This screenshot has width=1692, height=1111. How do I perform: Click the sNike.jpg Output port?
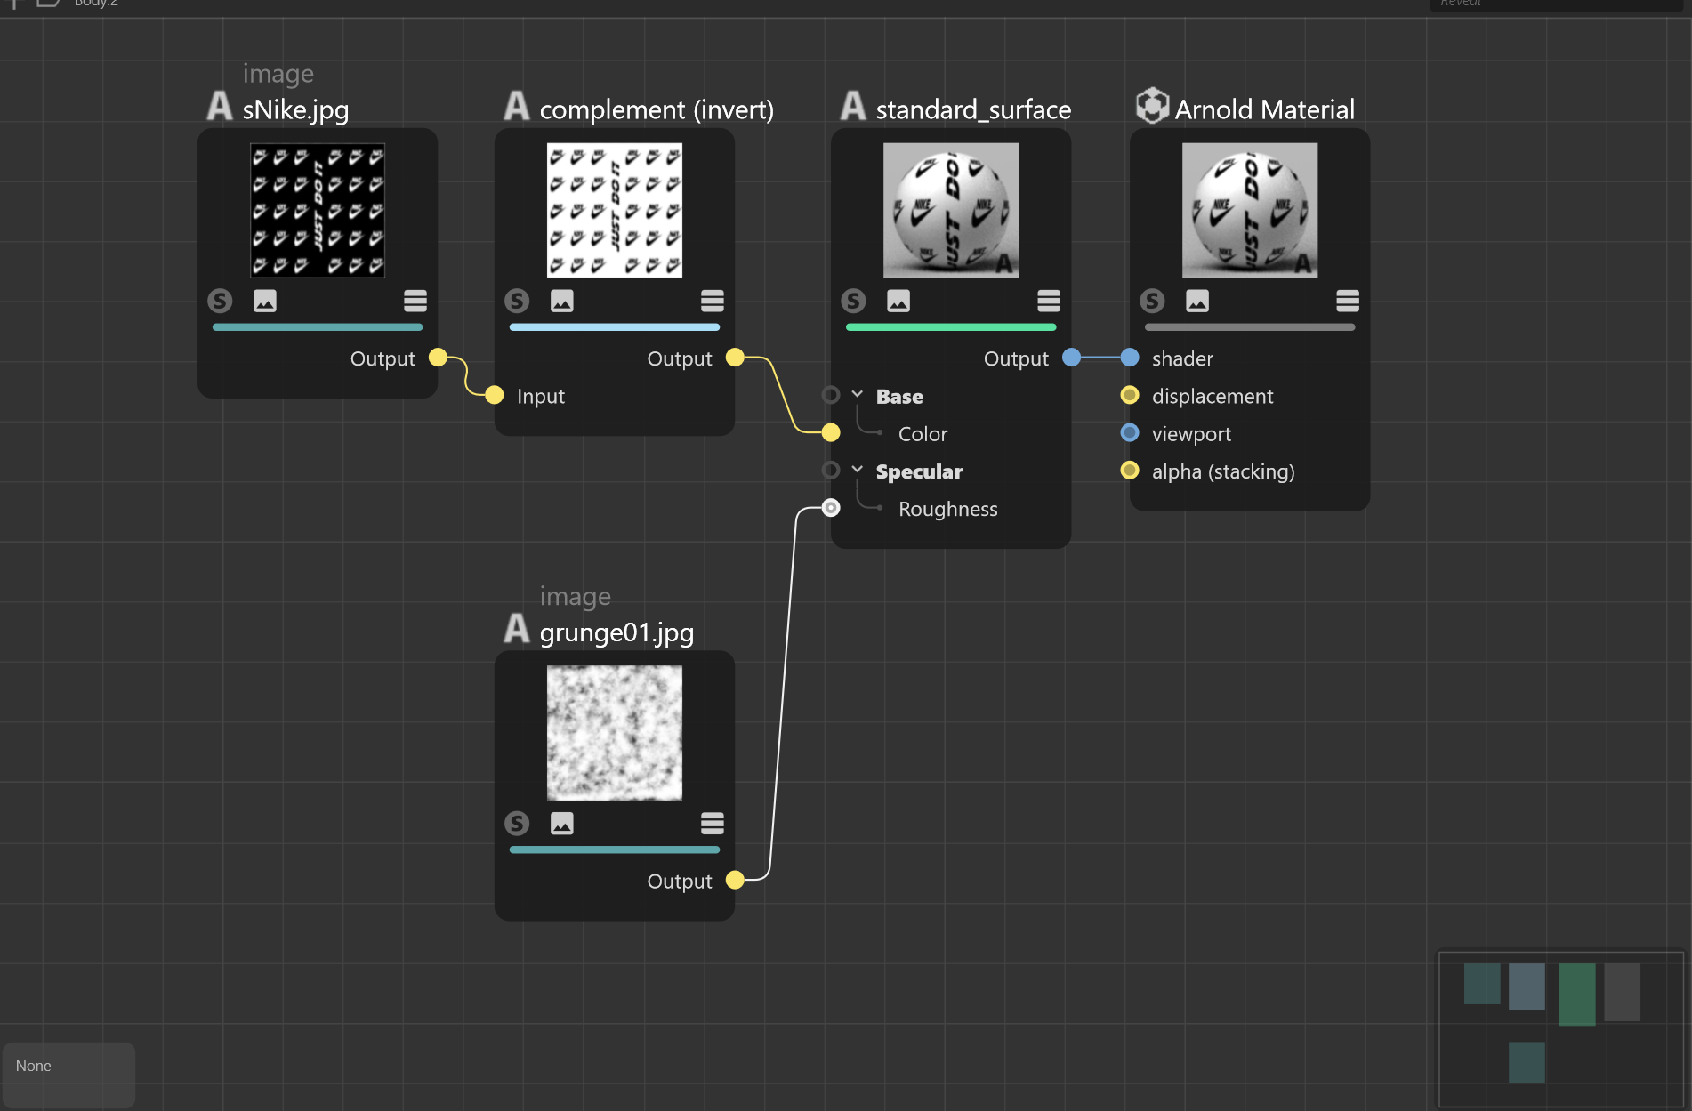tap(438, 358)
